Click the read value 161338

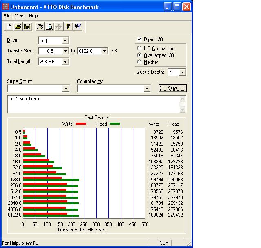175,168
